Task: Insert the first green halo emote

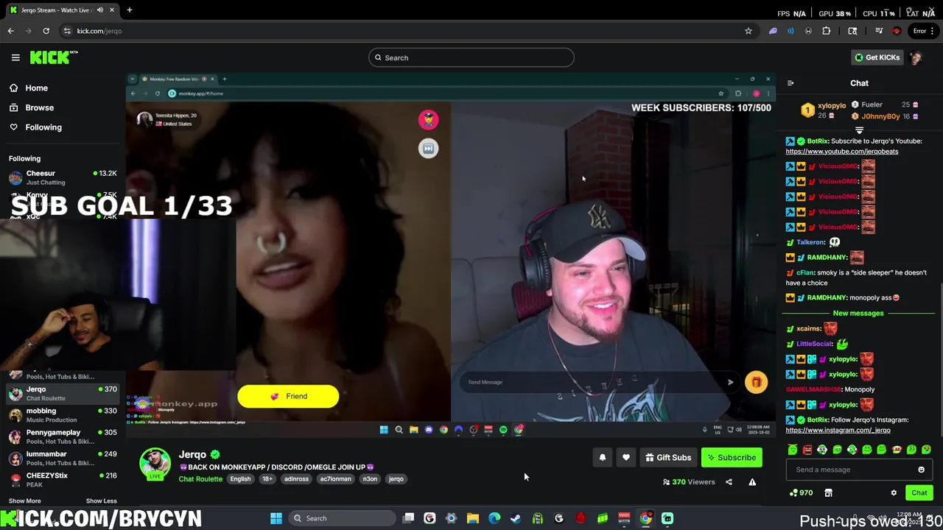Action: click(792, 450)
